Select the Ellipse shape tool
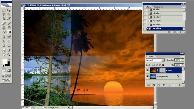This screenshot has width=194, height=109. [9, 45]
